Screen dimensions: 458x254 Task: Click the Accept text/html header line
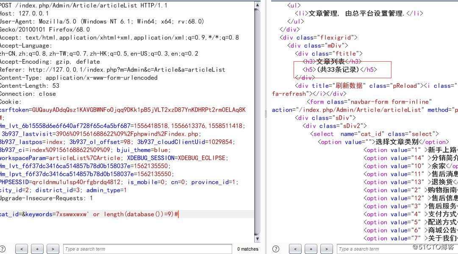119,38
